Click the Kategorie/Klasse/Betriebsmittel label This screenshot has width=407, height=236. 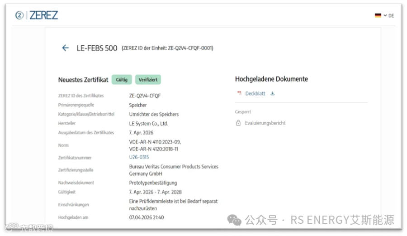tap(86, 114)
